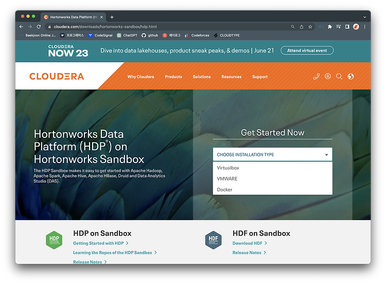Screen dimensions: 386x284
Task: Click the share icon in address bar
Action: point(301,27)
